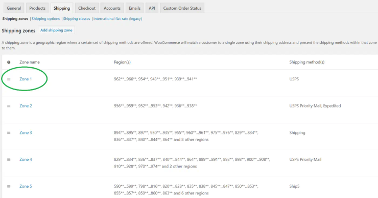Screen dimensions: 378x198
Task: Click Zone 1 regions starting with 962**
Action: coord(155,79)
